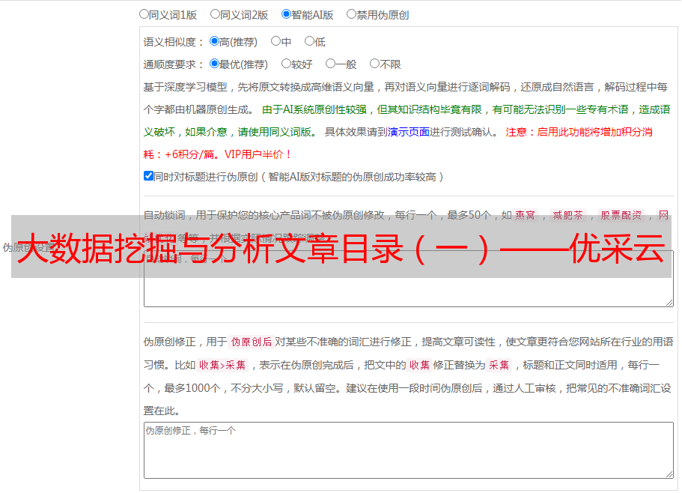Set 通顺度要求 to 较好
Image resolution: width=682 pixels, height=493 pixels.
coord(286,64)
